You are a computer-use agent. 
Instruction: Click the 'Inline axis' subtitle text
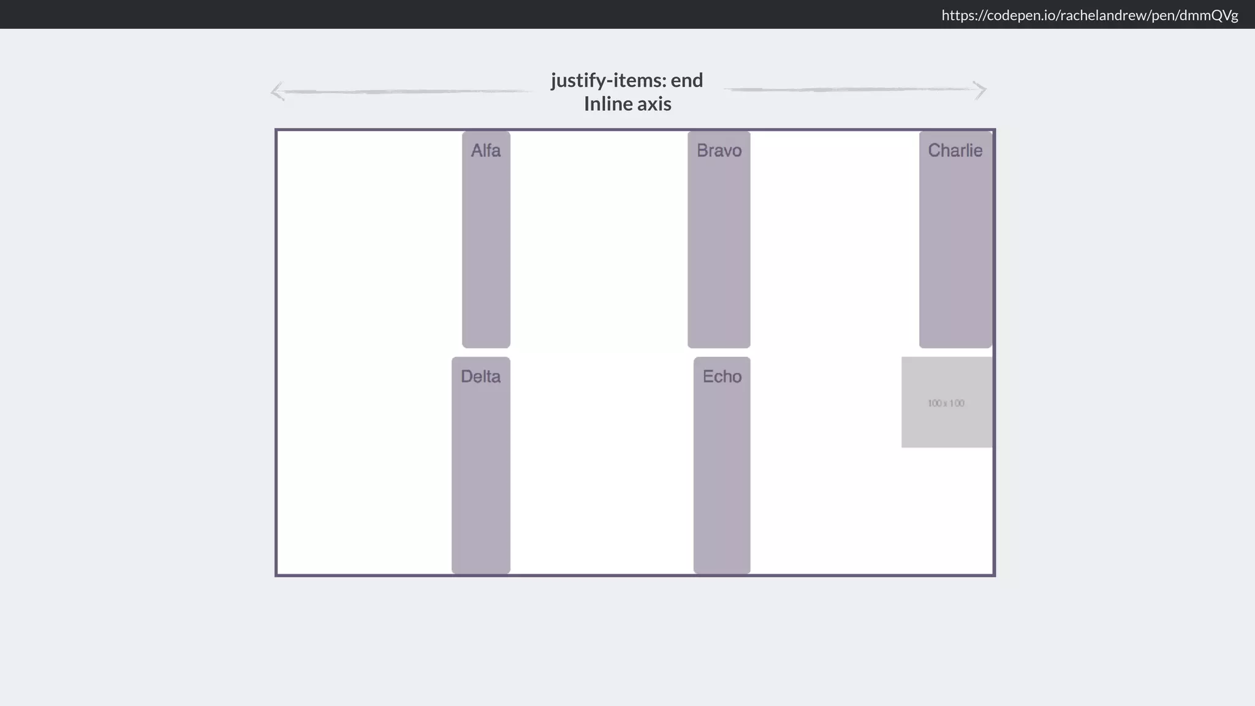click(x=627, y=104)
